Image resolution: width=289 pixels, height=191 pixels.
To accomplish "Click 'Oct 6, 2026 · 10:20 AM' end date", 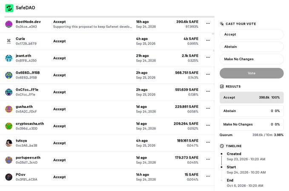I will 245,185.
